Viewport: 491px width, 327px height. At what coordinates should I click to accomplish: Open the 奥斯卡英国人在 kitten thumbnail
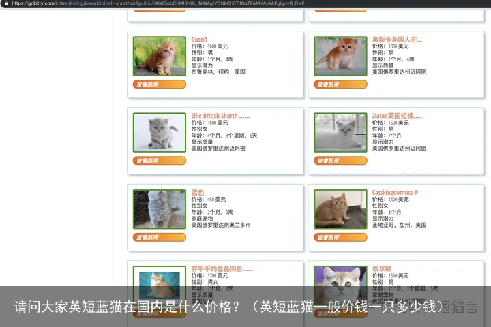click(340, 56)
